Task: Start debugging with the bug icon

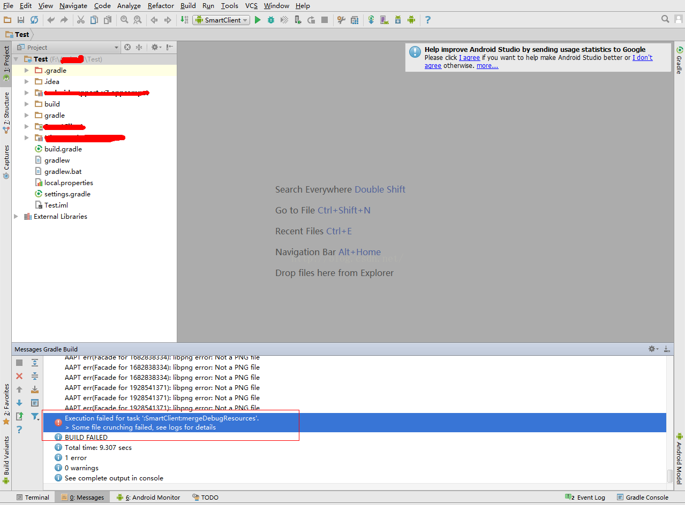Action: pos(271,20)
